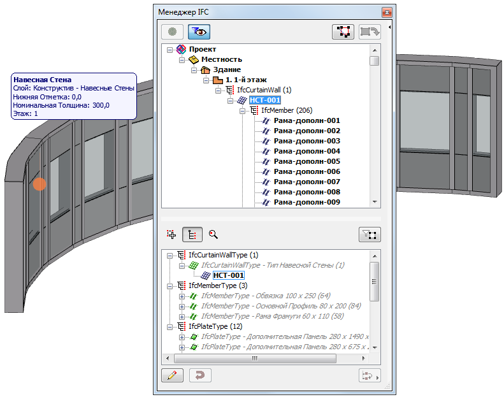The image size is (504, 397).
Task: Select Рама-дополн-007 item
Action: click(306, 182)
